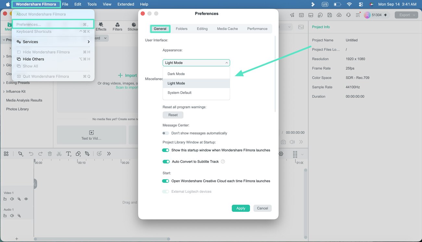Click the Import media link
This screenshot has height=242, width=422.
pyautogui.click(x=127, y=75)
